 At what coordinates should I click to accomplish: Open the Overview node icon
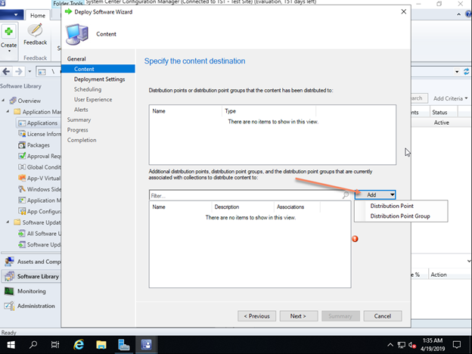13,101
